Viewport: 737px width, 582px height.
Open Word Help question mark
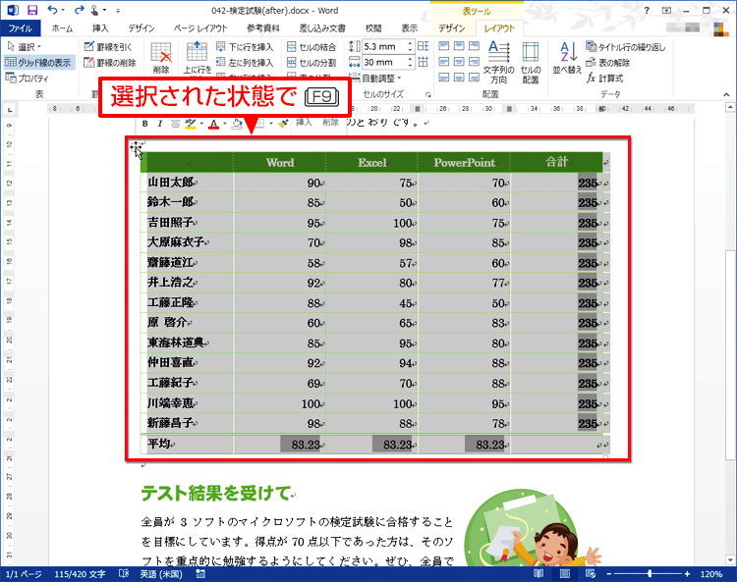coord(647,11)
